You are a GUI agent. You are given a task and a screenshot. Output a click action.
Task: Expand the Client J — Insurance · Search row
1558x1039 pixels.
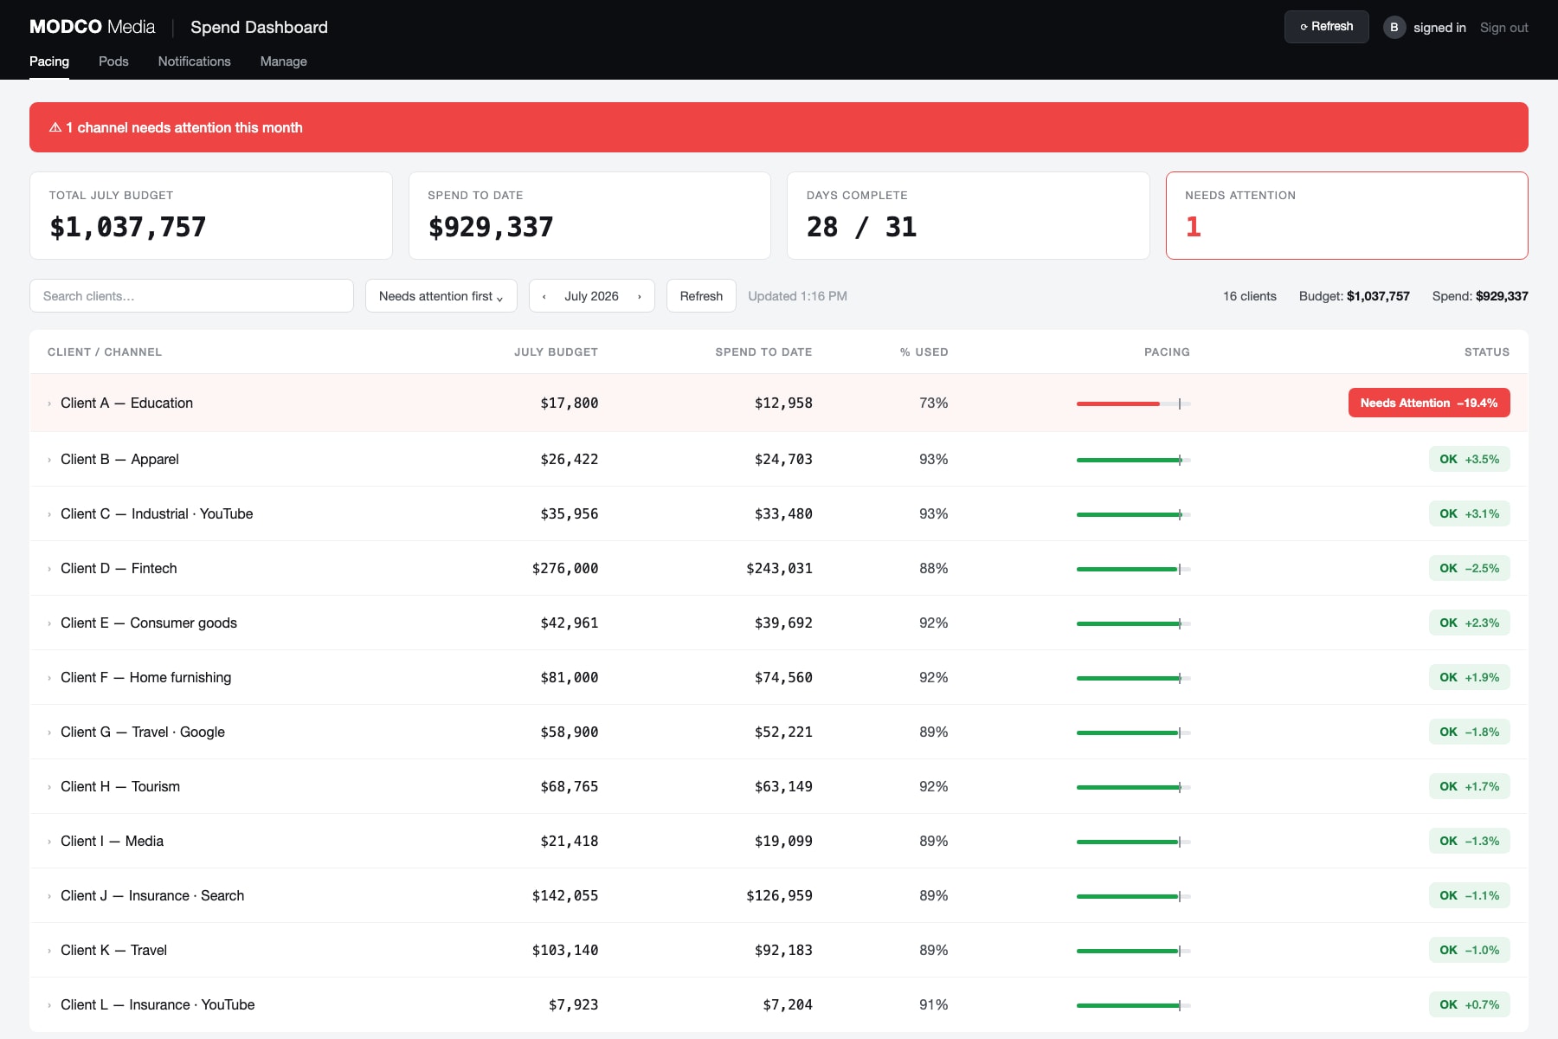[x=49, y=896]
